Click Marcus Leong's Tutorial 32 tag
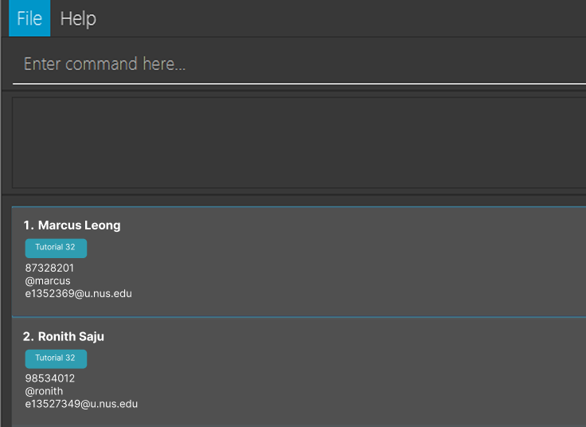Screen dimensions: 586x427 (x=56, y=248)
